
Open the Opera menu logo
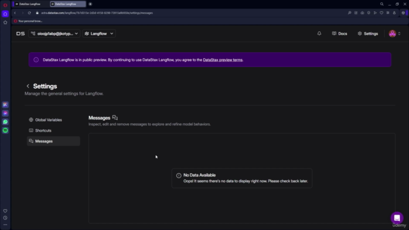[x=5, y=5]
